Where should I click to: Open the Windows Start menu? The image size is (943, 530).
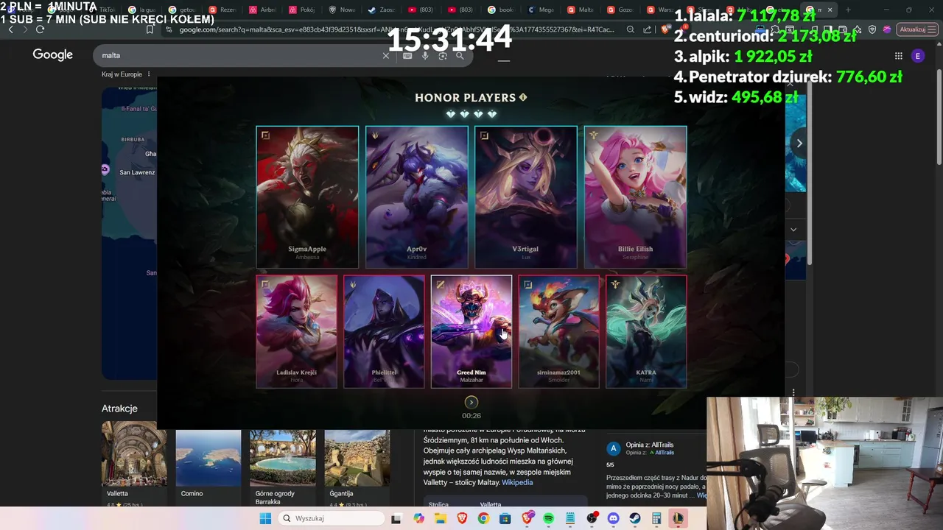[265, 518]
